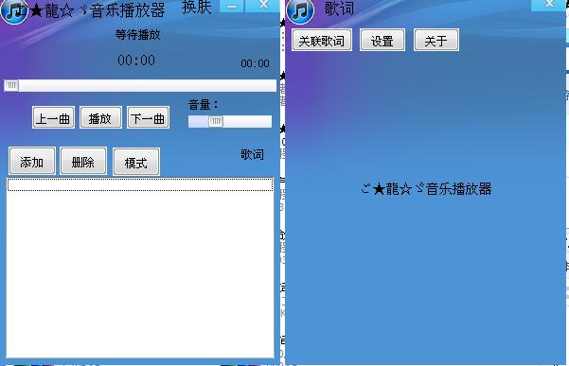Click the 关联歌词 button
This screenshot has width=569, height=366.
(x=322, y=41)
